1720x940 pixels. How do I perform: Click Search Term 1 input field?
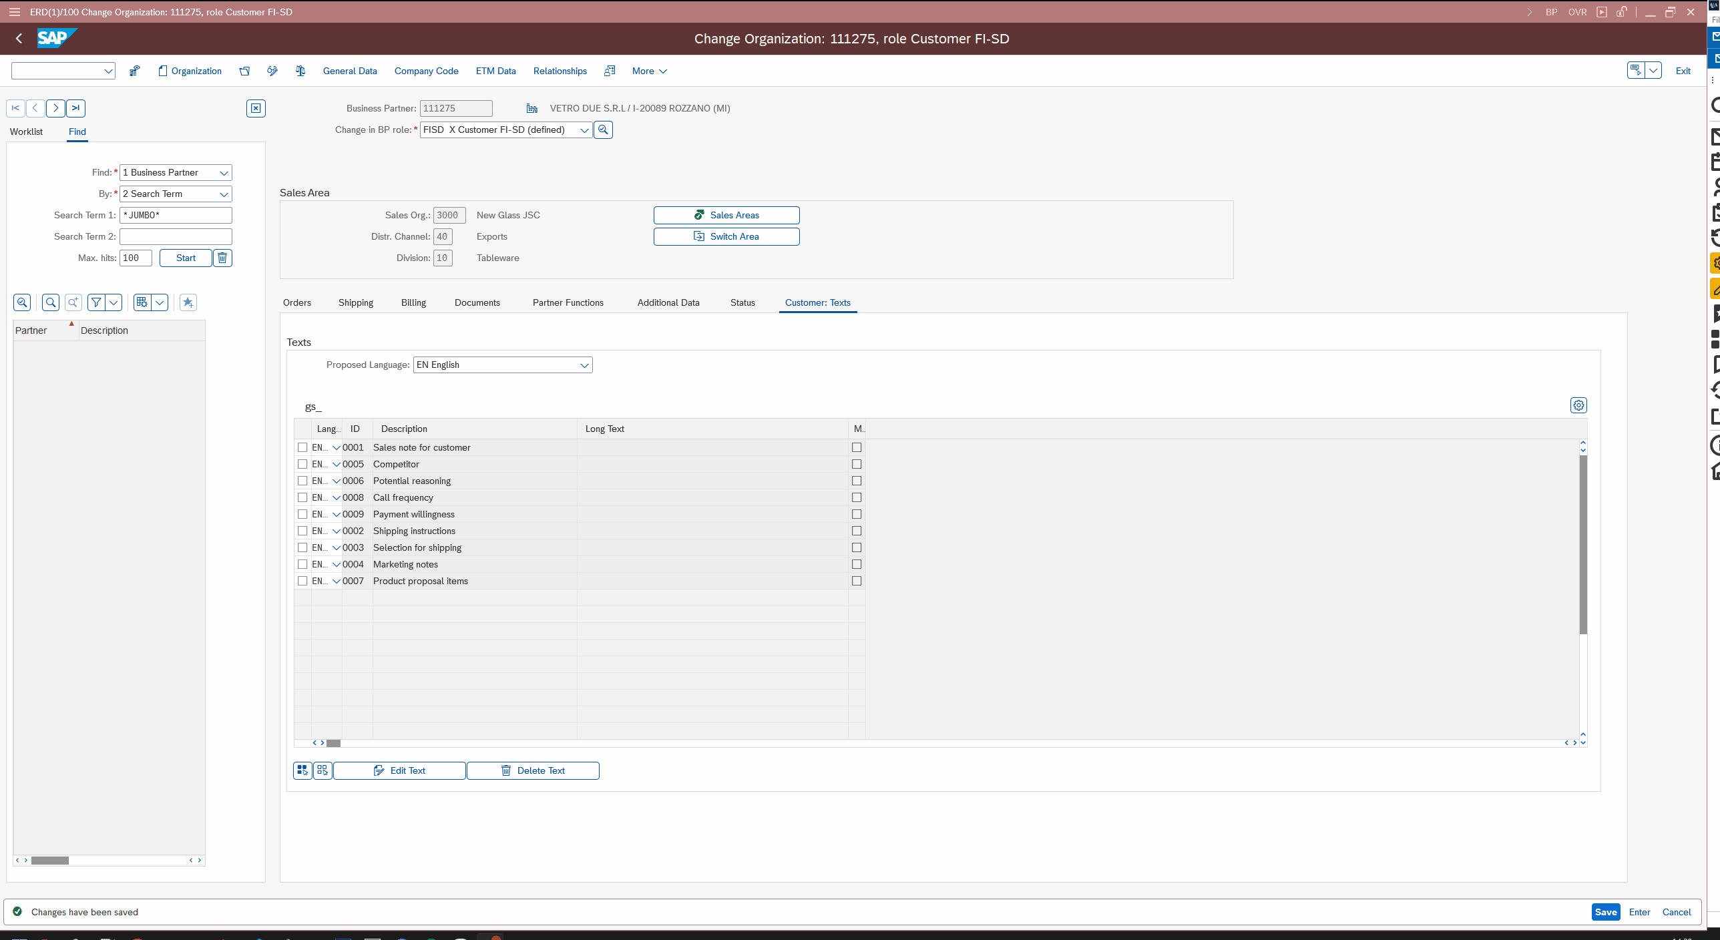click(175, 216)
